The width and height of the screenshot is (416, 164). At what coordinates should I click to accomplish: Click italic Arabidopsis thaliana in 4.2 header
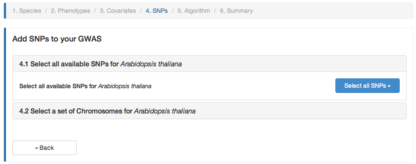click(165, 111)
